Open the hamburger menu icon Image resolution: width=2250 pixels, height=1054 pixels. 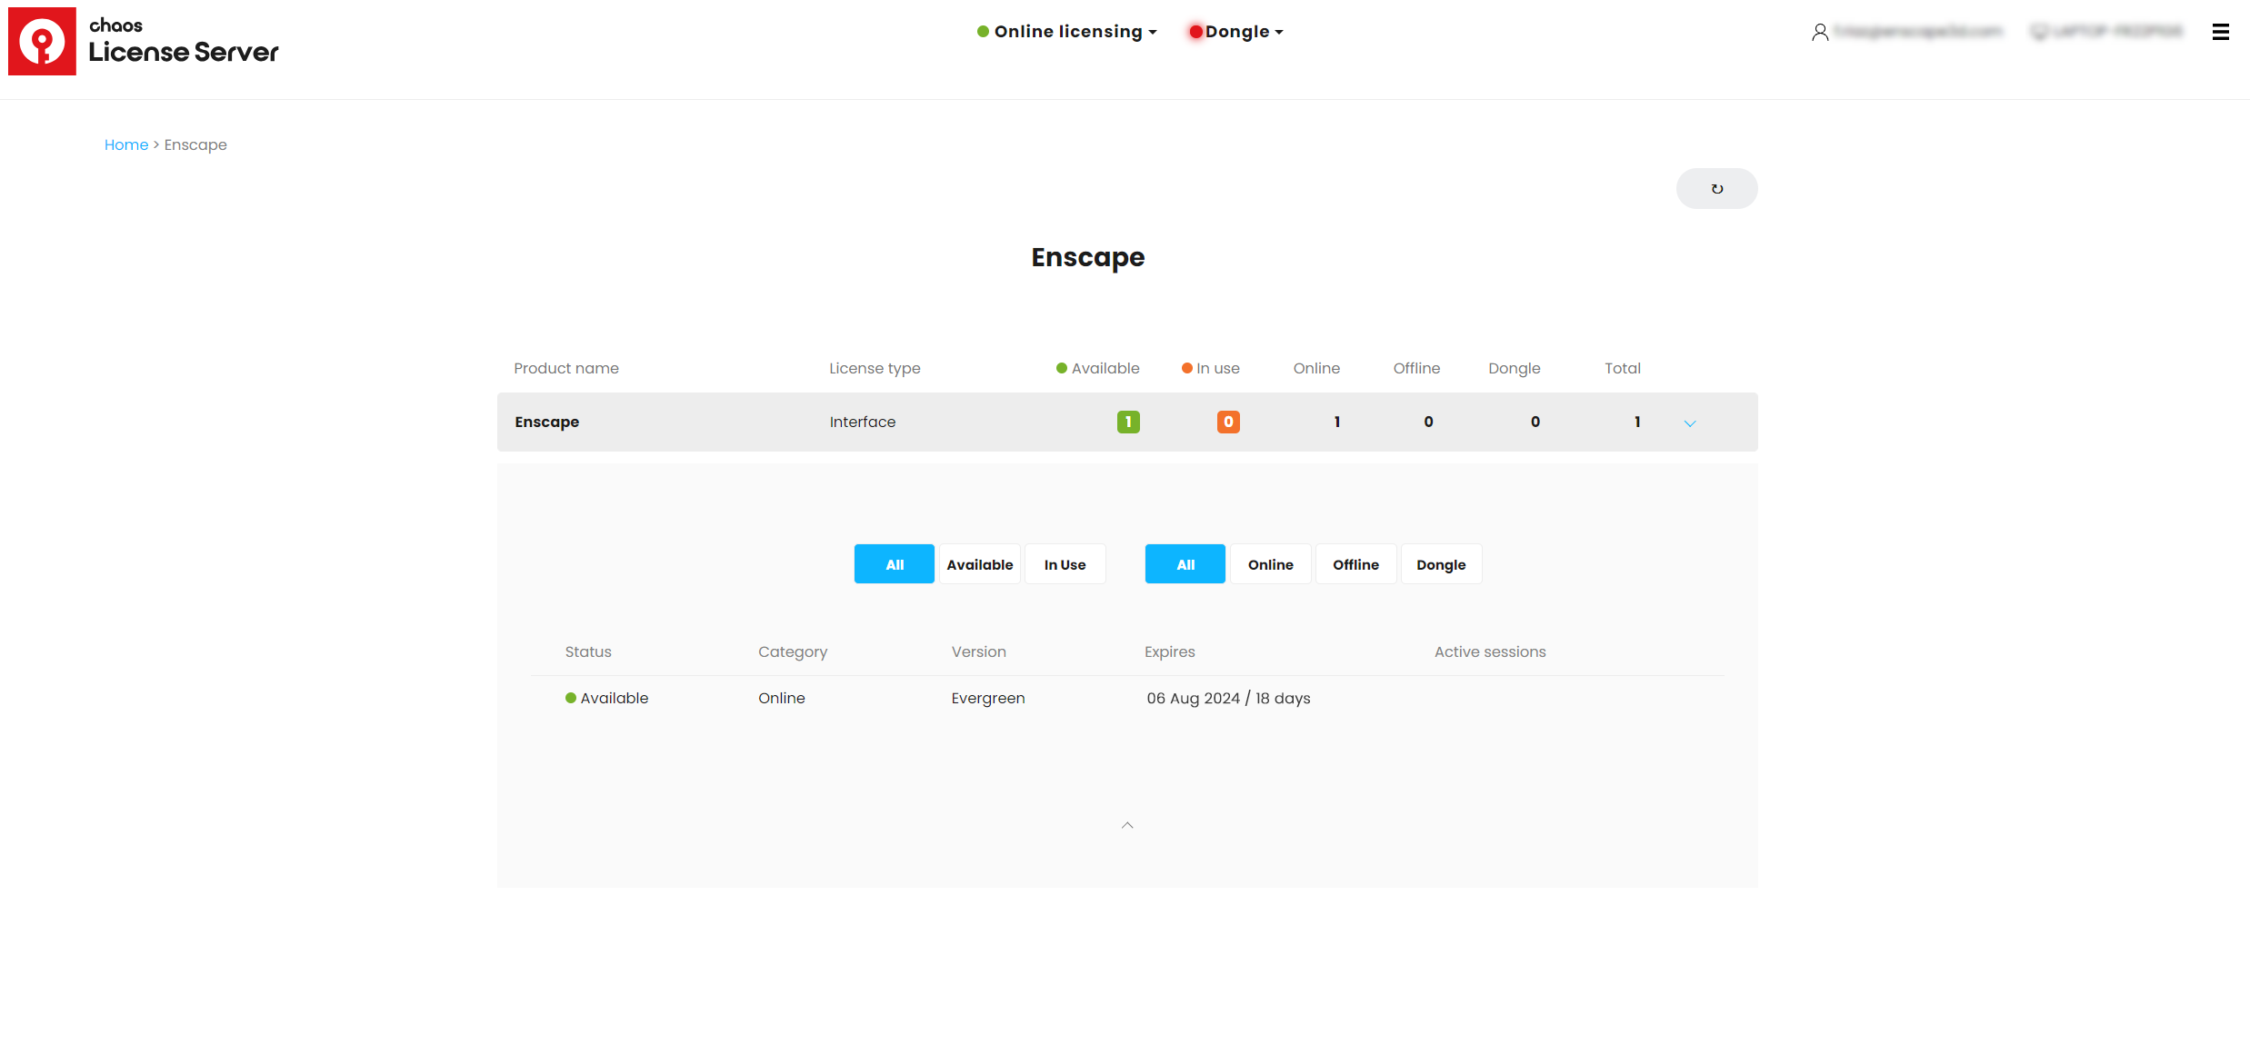(x=2220, y=33)
